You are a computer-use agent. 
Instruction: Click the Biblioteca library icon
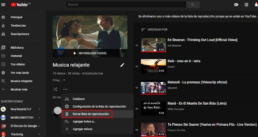[x=3, y=48]
